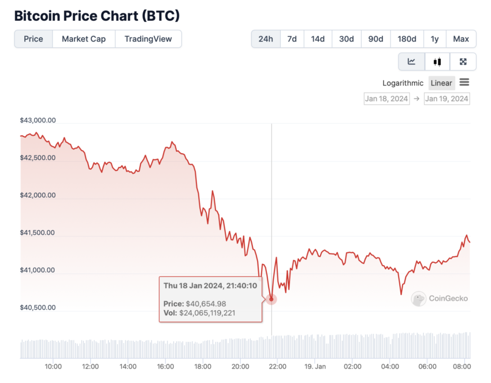
Task: Switch to line chart view icon
Action: point(411,61)
